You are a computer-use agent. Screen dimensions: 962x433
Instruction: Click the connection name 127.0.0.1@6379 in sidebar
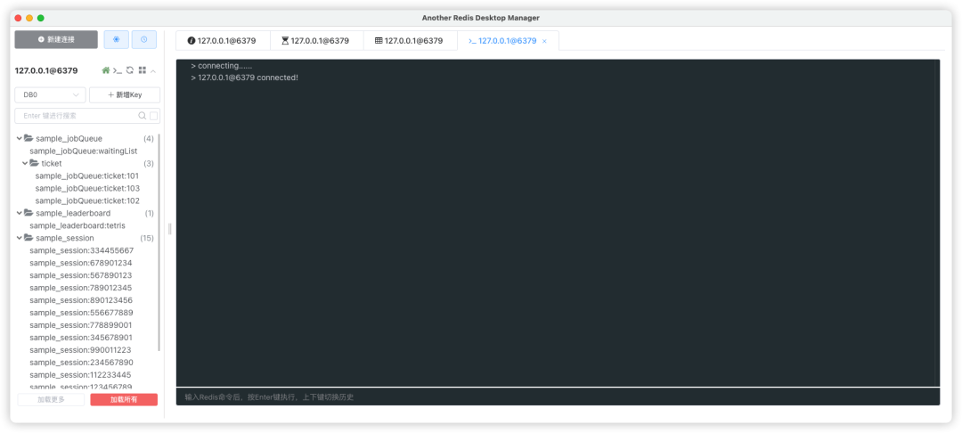pyautogui.click(x=46, y=70)
